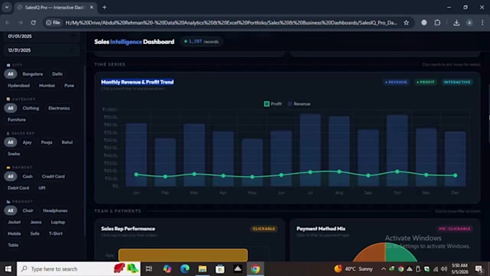Screen dimensions: 490x276
Task: Filter by city Pune
Action: point(69,86)
